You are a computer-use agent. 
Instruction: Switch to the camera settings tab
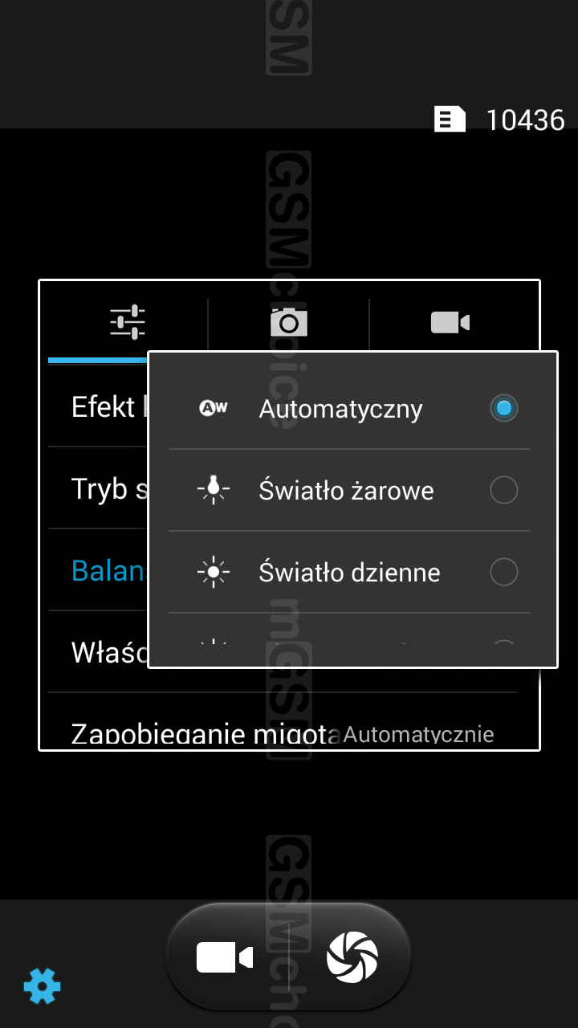point(289,322)
